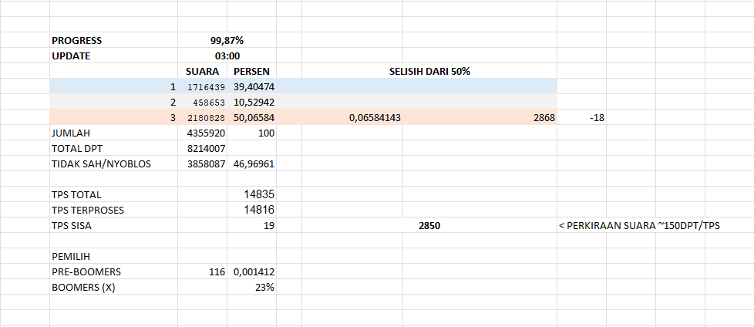Viewport: 754px width, 327px height.
Task: Select candidate number 2 cell
Action: point(114,103)
